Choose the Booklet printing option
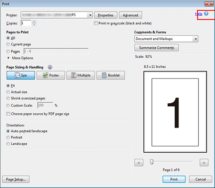Viewport: 215px width, 188px height. (111, 75)
